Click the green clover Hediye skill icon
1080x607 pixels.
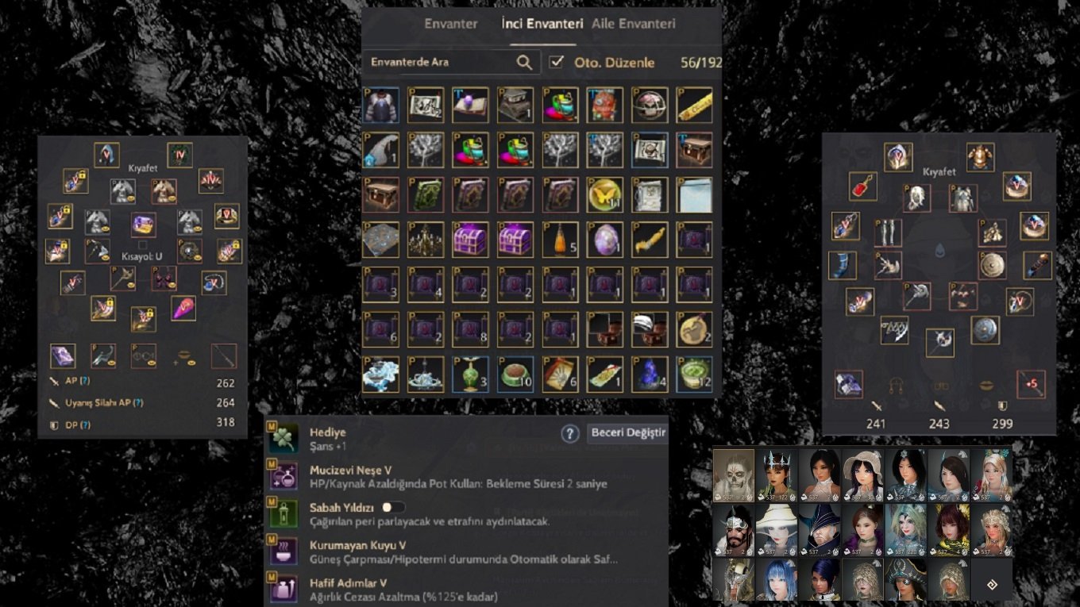(x=283, y=438)
